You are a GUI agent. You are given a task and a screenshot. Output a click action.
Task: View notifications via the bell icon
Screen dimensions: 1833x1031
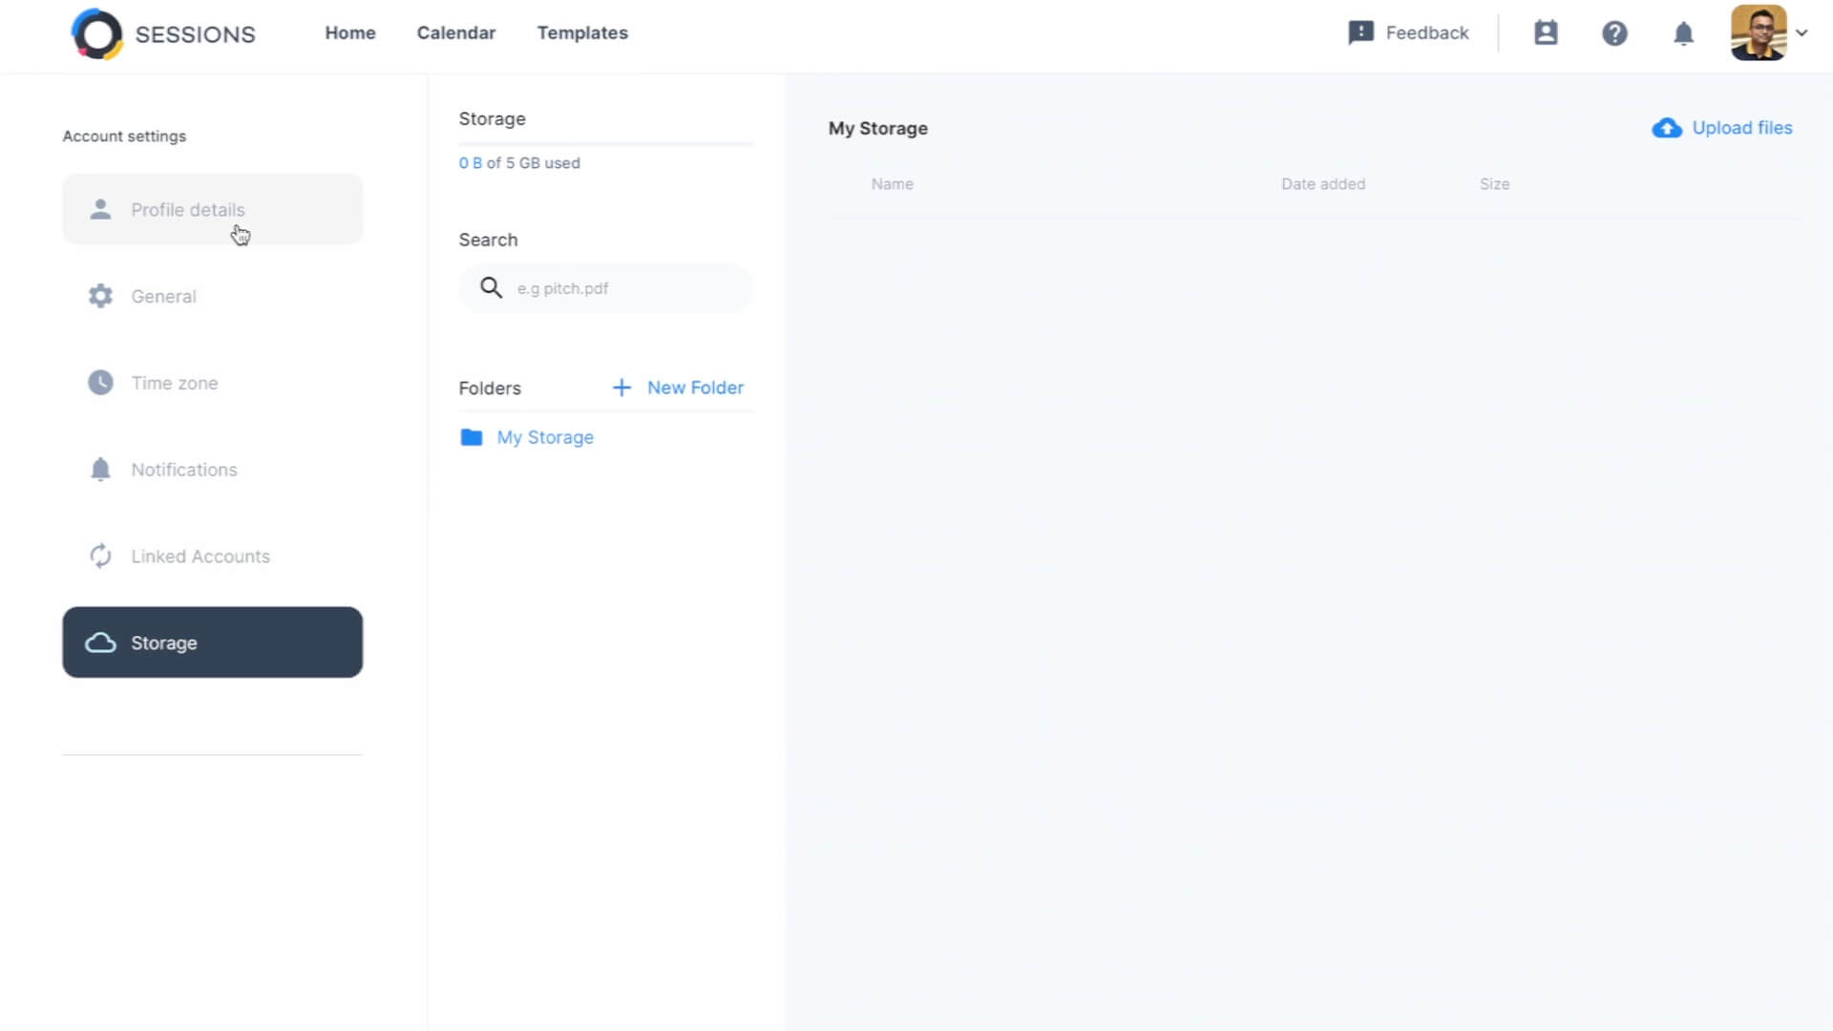click(1683, 32)
